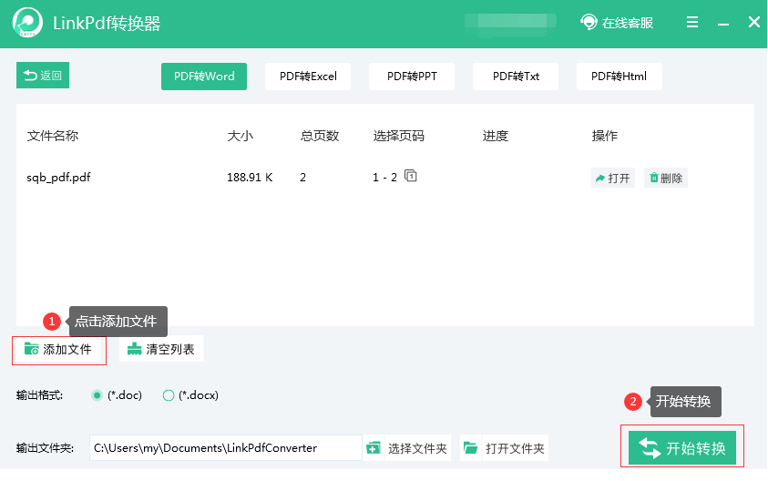Viewport: 768px width, 481px height.
Task: Open the hamburger menu icon in the title bar
Action: [x=692, y=22]
